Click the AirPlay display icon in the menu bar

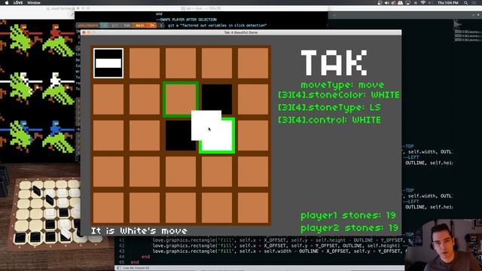point(408,3)
